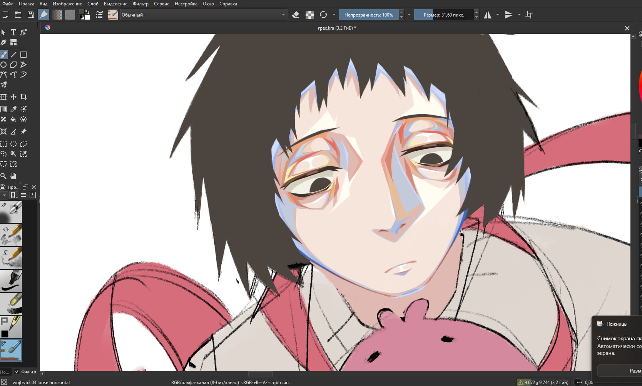Open the brush presets chooser button
Image resolution: width=642 pixels, height=386 pixels.
click(113, 15)
